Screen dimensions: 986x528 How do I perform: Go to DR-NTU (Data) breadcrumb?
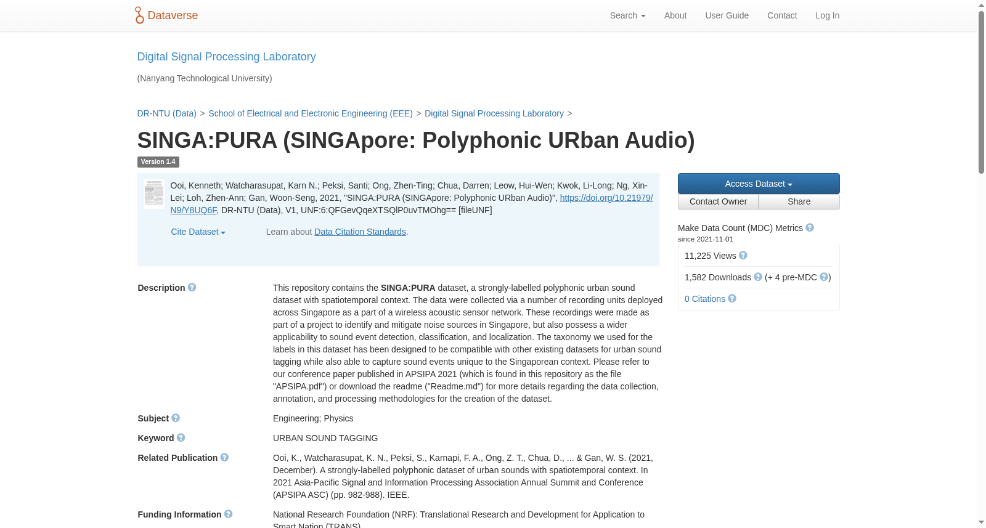pyautogui.click(x=167, y=113)
